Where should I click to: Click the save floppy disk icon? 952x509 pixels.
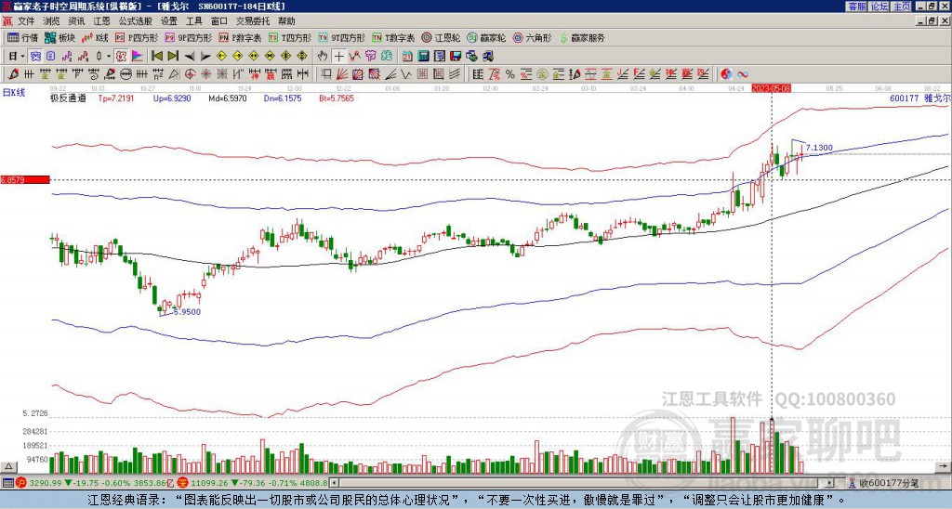(455, 57)
